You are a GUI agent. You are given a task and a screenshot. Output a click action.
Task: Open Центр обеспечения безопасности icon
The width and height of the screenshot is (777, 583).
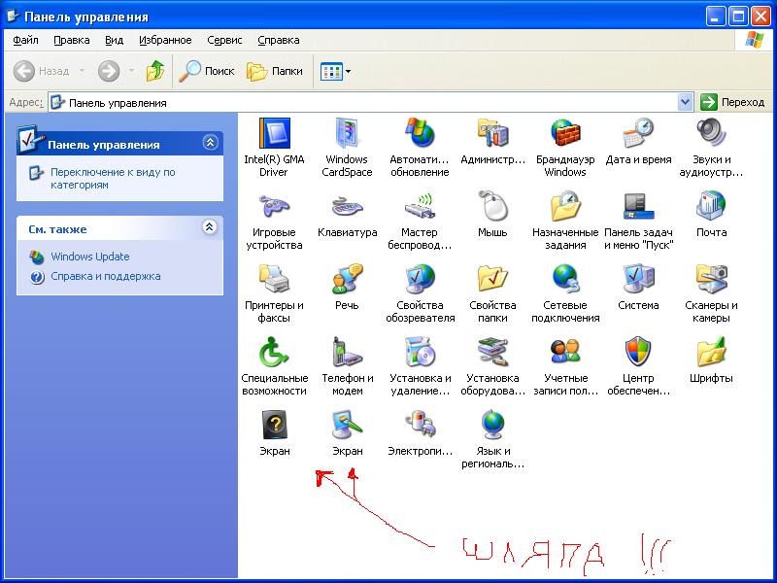[x=638, y=353]
